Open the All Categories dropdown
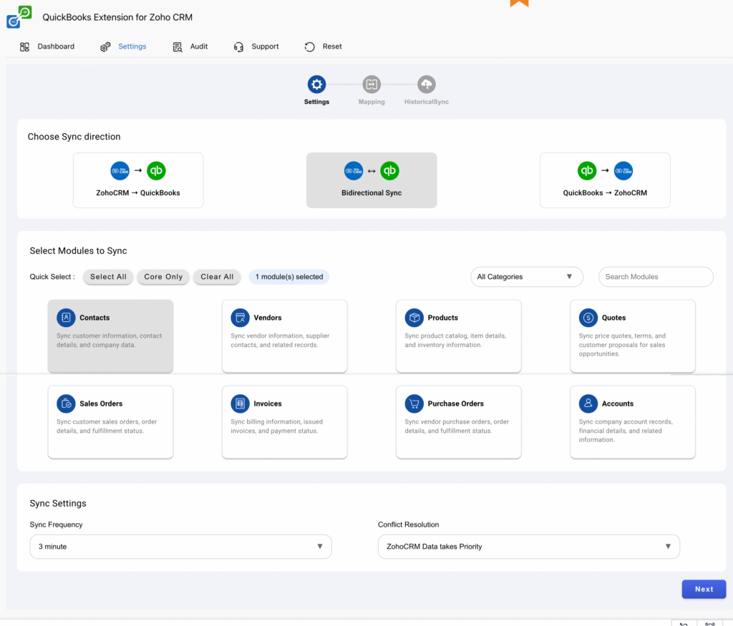This screenshot has height=626, width=733. click(x=527, y=277)
